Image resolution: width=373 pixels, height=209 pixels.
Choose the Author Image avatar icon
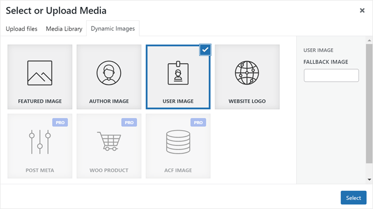(109, 73)
